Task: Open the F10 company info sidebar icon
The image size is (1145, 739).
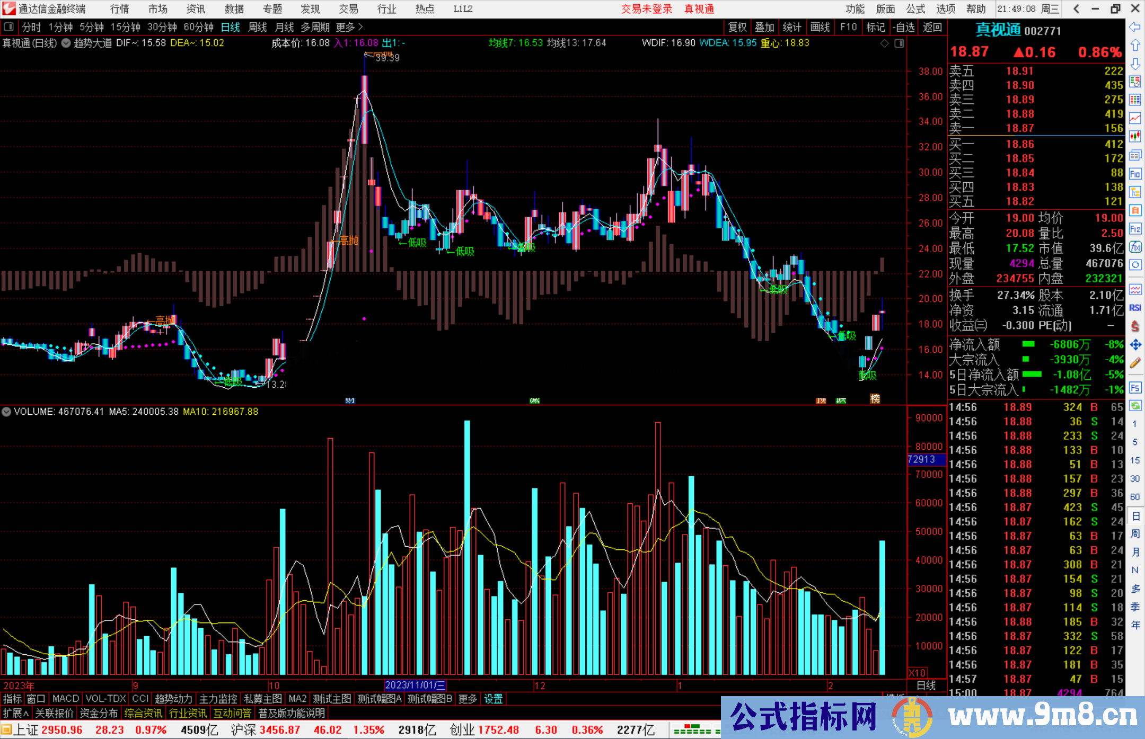Action: [x=1135, y=174]
